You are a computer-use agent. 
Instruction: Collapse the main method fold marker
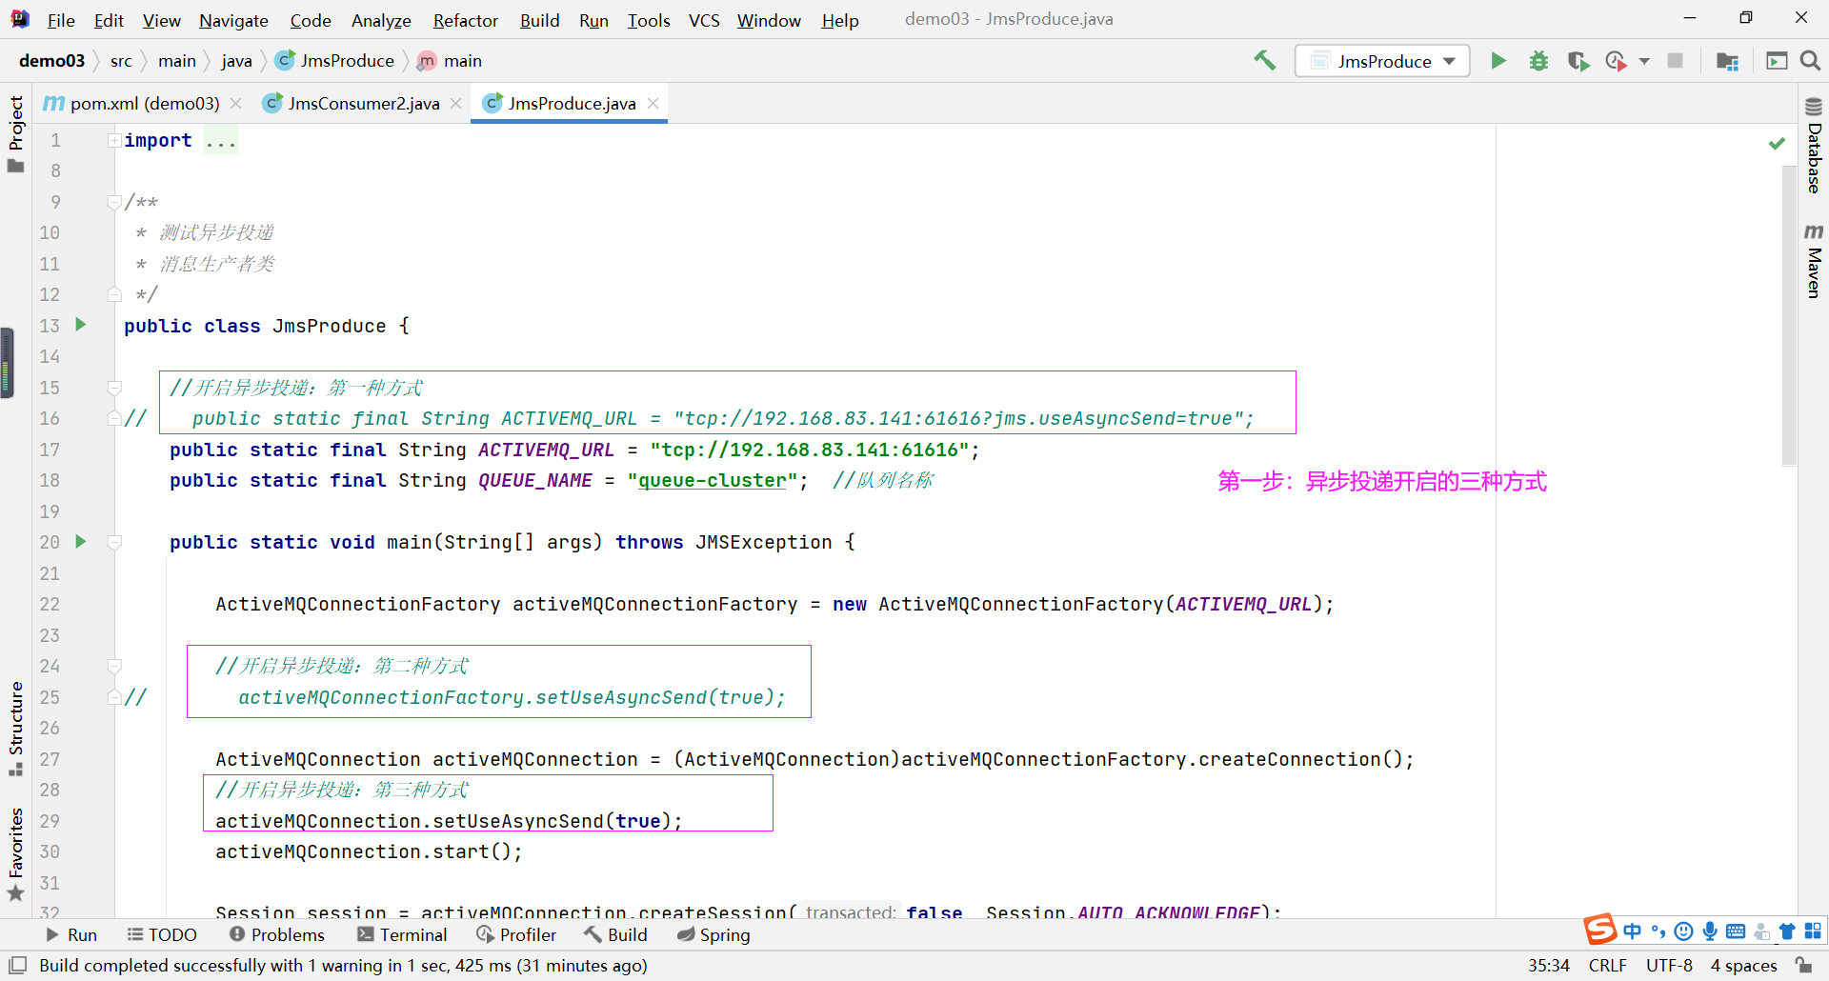[114, 542]
